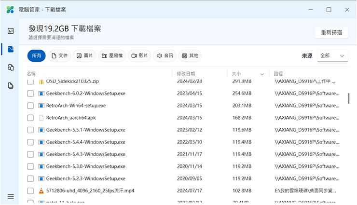357x205 pixels.
Task: Open the file document sidebar icon
Action: pos(11,85)
